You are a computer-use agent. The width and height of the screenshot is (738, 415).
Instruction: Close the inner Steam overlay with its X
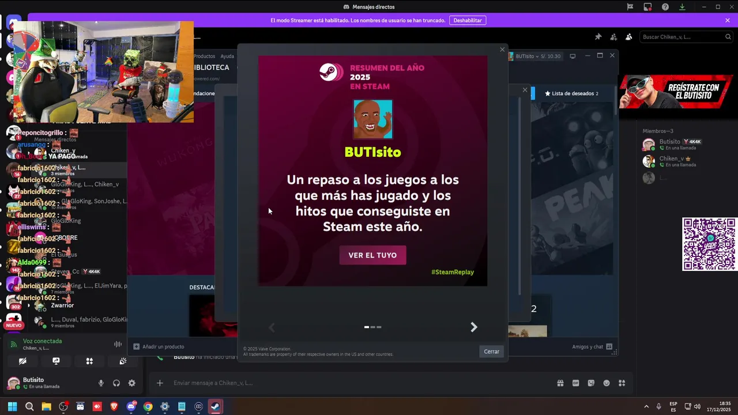525,90
